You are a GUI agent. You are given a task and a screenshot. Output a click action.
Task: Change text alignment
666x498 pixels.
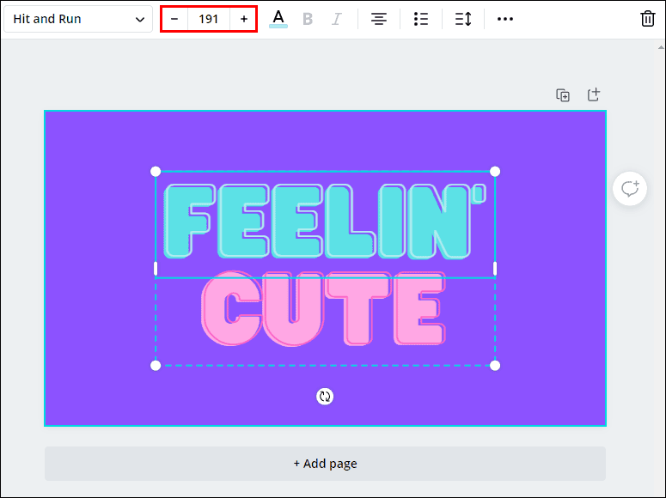378,19
